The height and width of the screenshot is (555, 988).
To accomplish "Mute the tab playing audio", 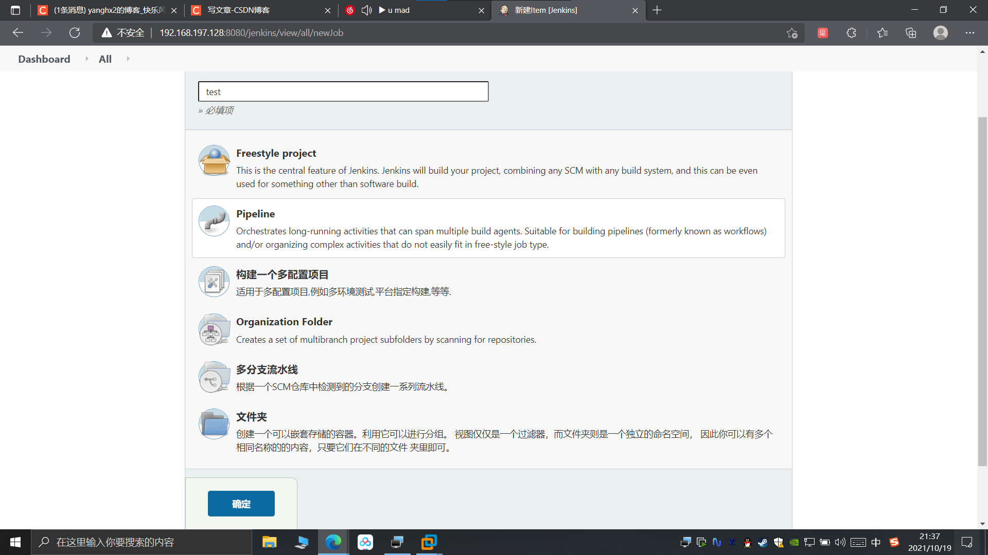I will [x=366, y=10].
